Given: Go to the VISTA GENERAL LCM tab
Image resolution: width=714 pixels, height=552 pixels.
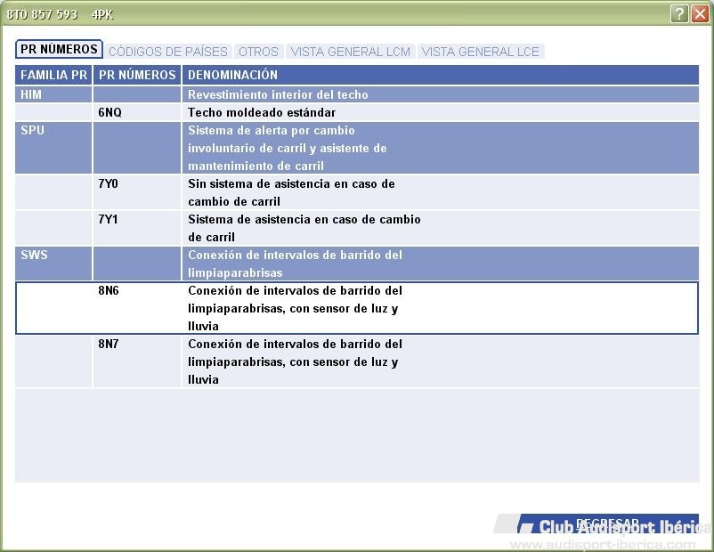Looking at the screenshot, I should pyautogui.click(x=351, y=52).
